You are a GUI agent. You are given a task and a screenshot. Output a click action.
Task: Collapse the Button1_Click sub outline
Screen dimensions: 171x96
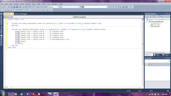[x=7, y=29]
